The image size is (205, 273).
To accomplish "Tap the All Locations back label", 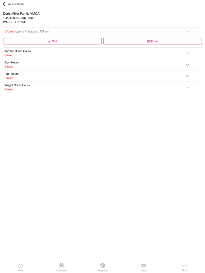I will coord(16,4).
